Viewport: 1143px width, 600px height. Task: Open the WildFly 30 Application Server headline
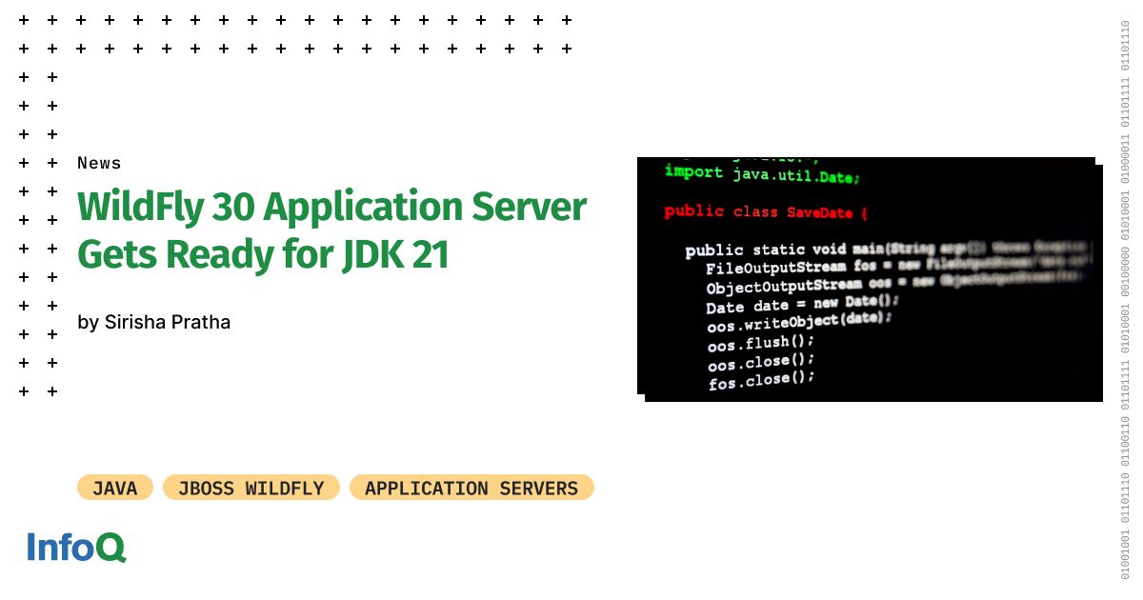[331, 231]
